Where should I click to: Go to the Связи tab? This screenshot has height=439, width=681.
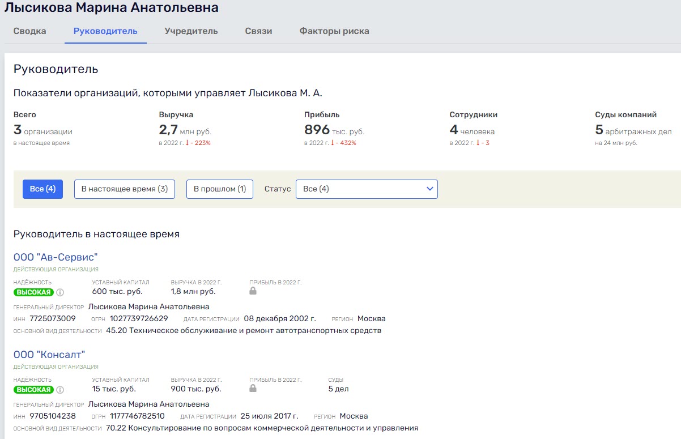258,31
